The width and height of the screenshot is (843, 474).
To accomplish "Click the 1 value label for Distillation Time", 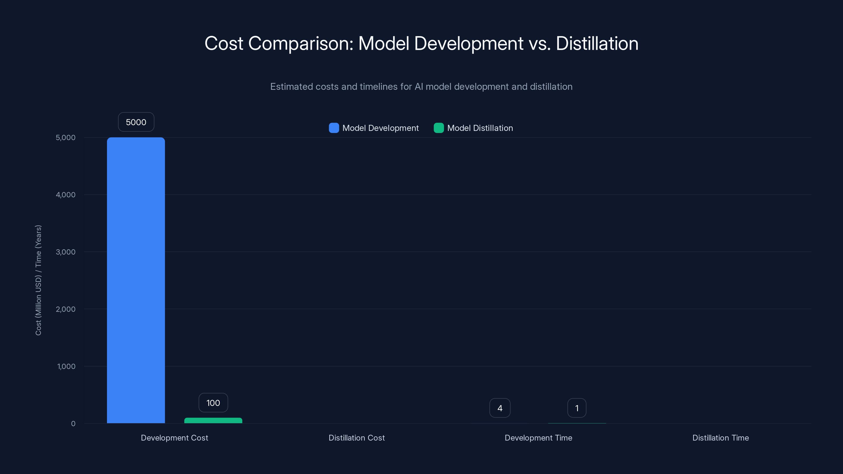I will 577,408.
